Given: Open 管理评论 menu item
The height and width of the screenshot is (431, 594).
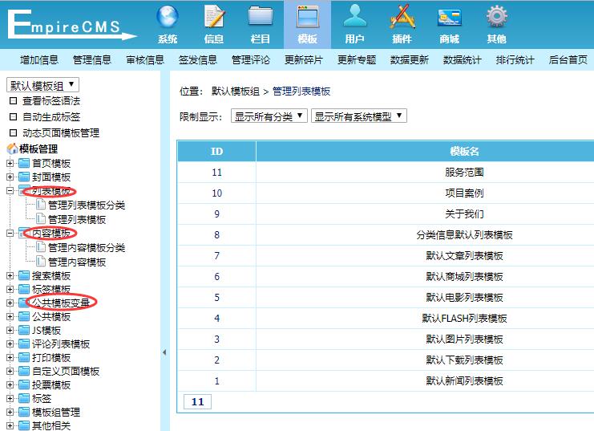Looking at the screenshot, I should [251, 60].
